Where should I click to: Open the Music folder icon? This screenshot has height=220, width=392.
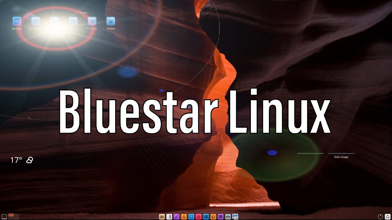tap(73, 21)
